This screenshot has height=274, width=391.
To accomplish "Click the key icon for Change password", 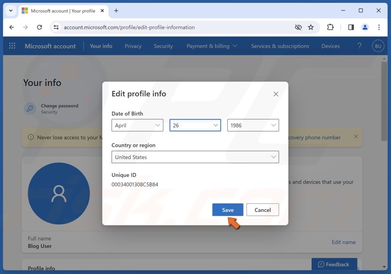I will [x=30, y=109].
